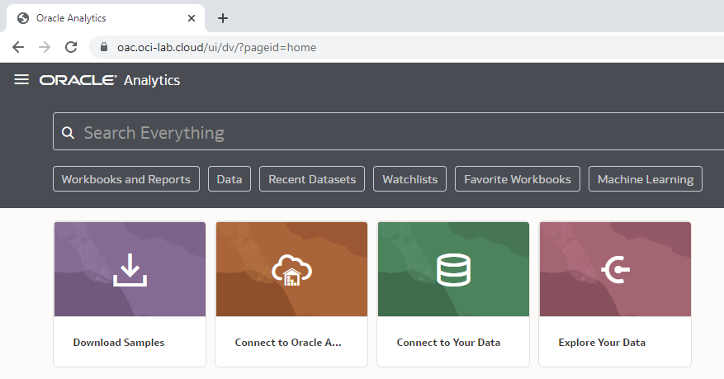
Task: Open the Connect to Your Data label
Action: click(448, 343)
